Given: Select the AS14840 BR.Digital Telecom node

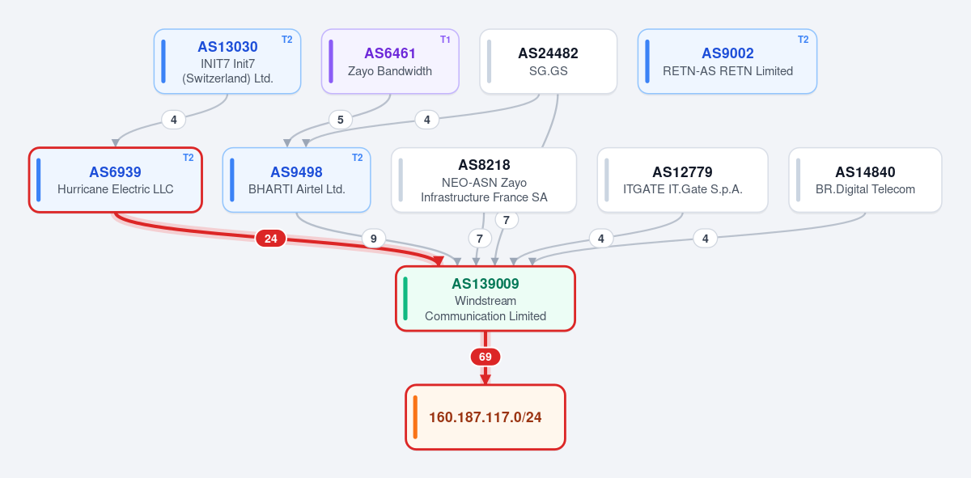Looking at the screenshot, I should pyautogui.click(x=866, y=180).
